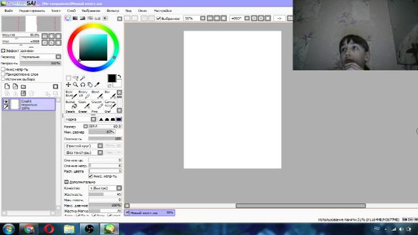Toggle the Выбранное checkbox in top toolbar
Screen dimensions: 418x235
coord(159,18)
